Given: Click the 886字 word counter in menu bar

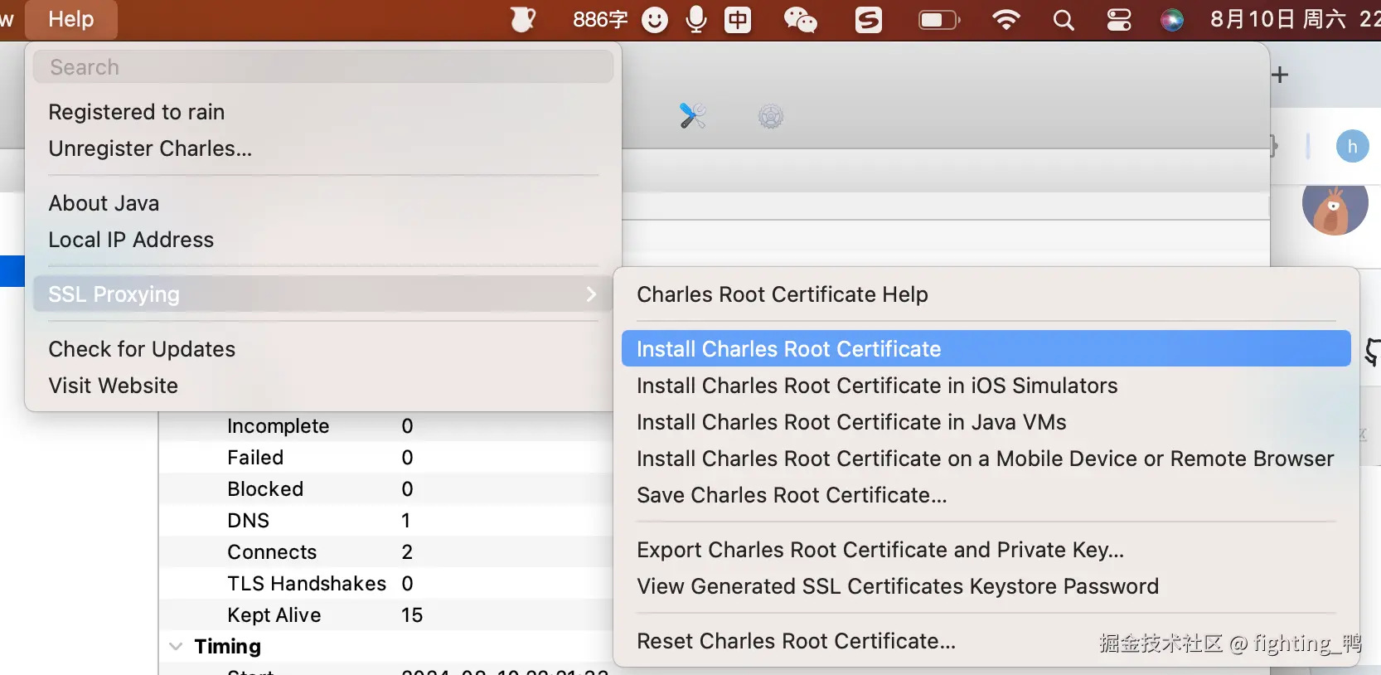Looking at the screenshot, I should tap(600, 19).
